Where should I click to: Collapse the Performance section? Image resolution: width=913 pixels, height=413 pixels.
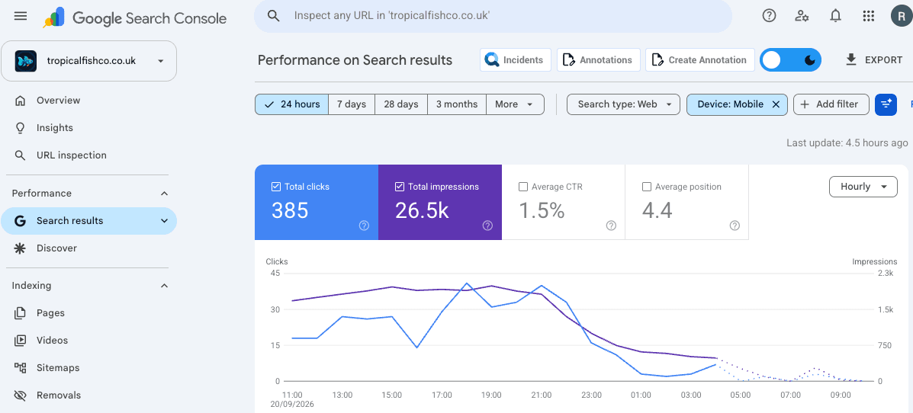[x=164, y=193]
